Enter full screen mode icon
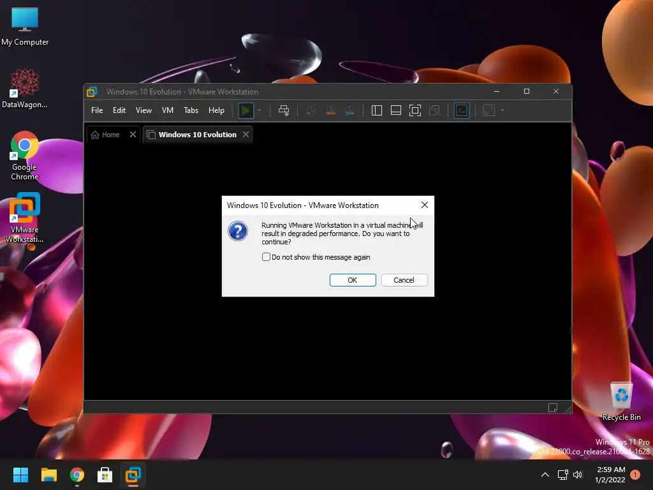 coord(415,110)
